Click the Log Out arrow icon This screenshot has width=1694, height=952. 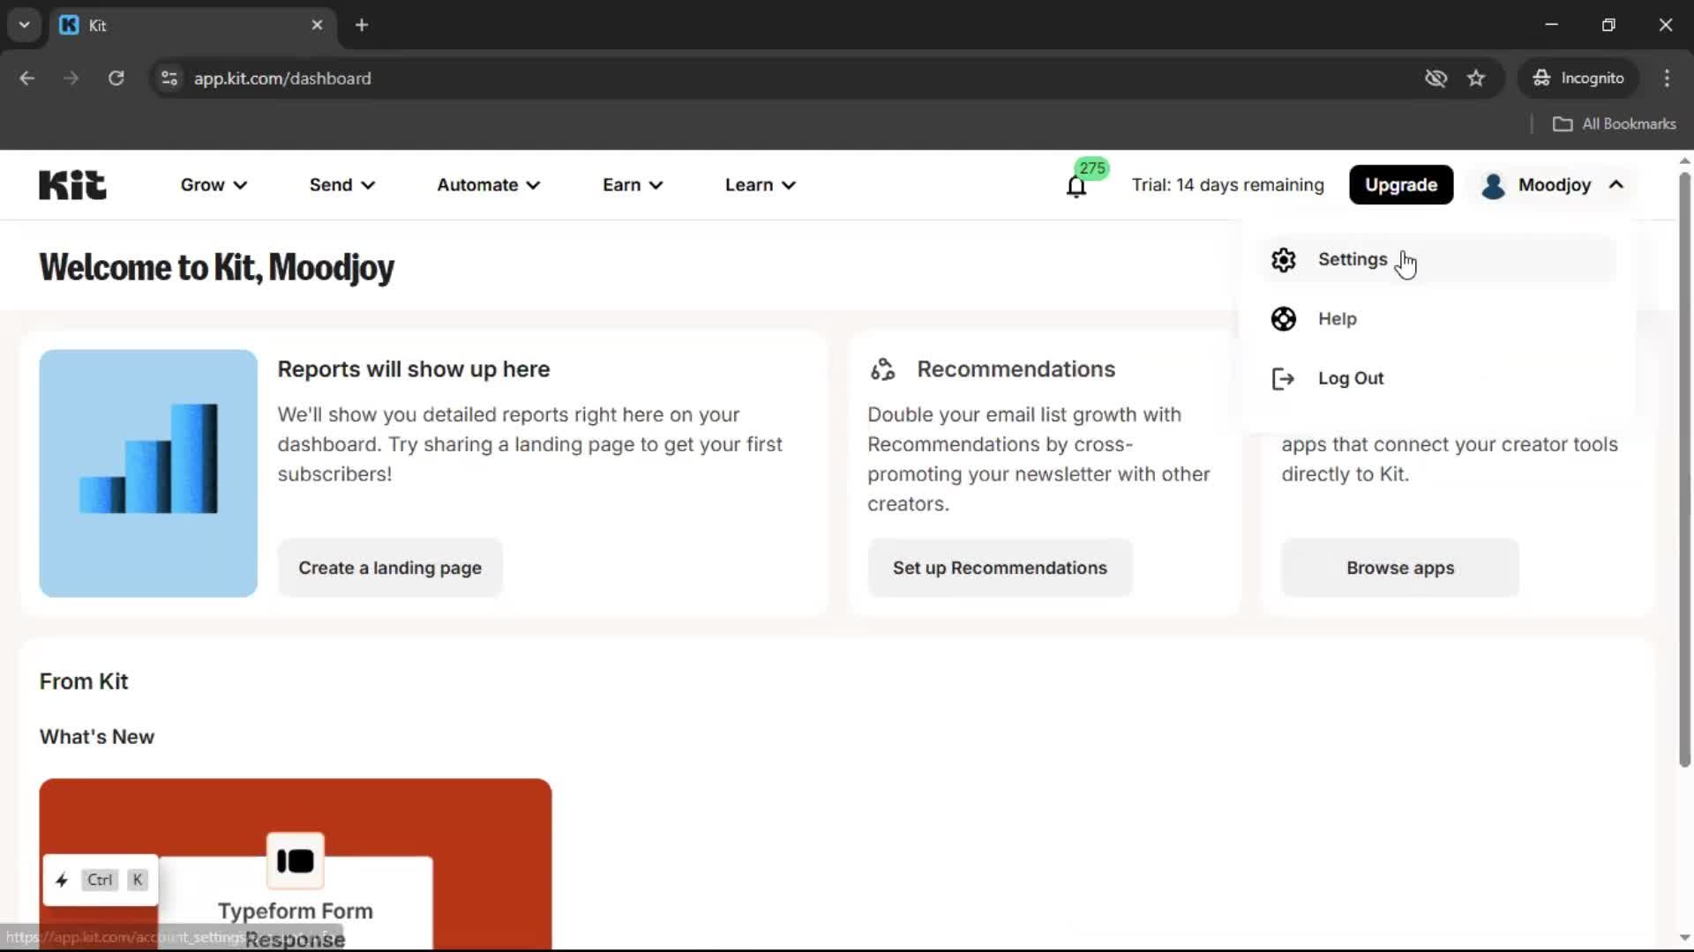1283,378
